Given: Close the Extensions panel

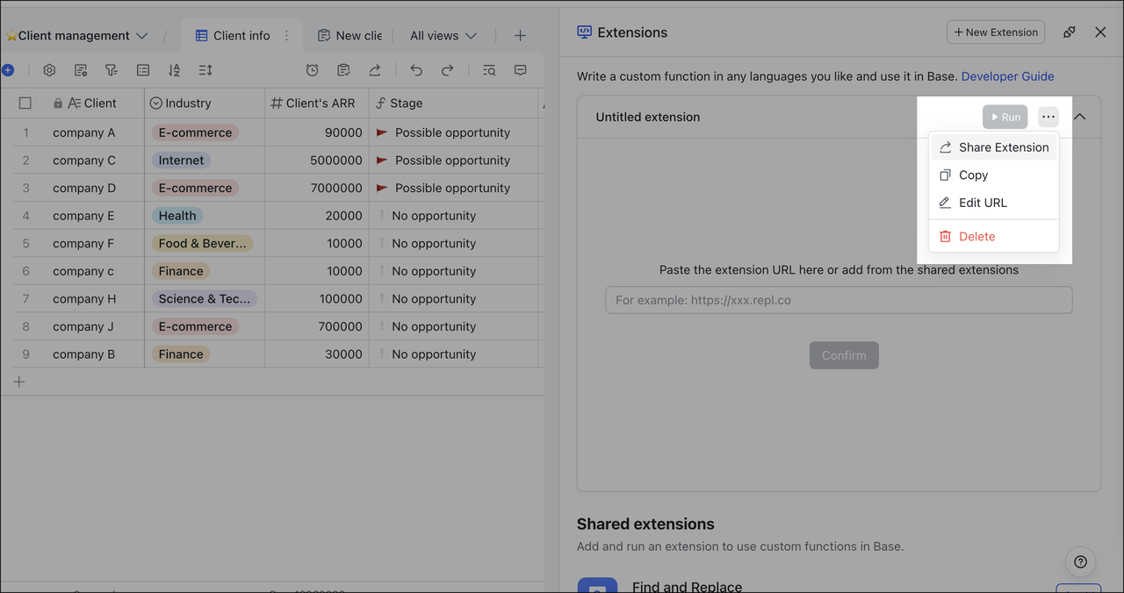Looking at the screenshot, I should click(x=1100, y=32).
